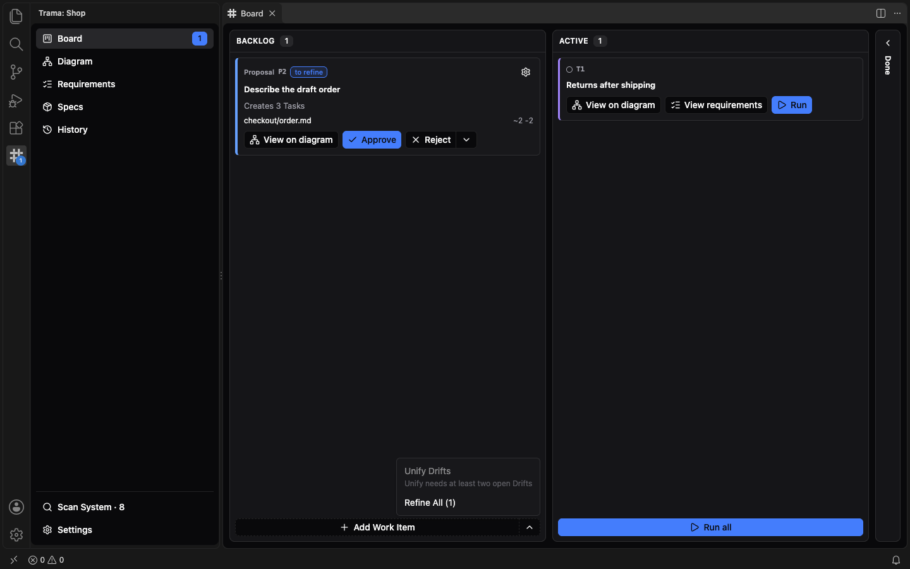Click the remote indicator in status bar
Screen dimensions: 910x569
(14, 560)
